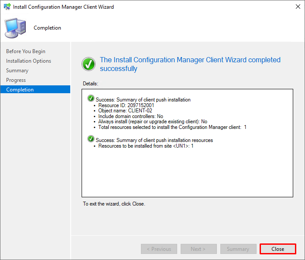Select the Summary step in sidebar
305x260 pixels.
(17, 71)
